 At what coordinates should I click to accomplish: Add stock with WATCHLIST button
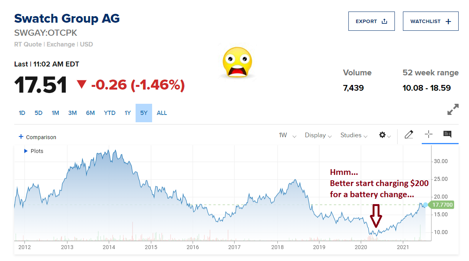pyautogui.click(x=430, y=22)
